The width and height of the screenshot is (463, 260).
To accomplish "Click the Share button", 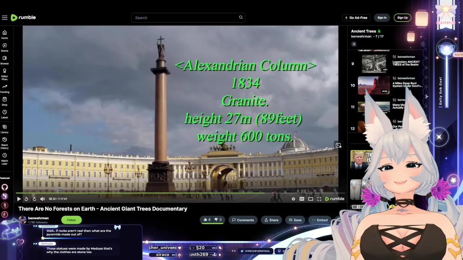I will click(x=271, y=220).
